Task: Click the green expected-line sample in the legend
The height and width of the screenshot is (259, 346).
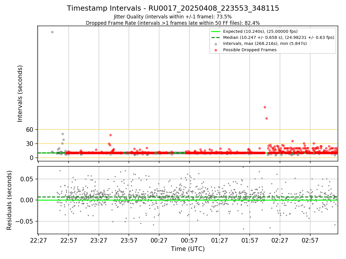Action: coord(216,31)
